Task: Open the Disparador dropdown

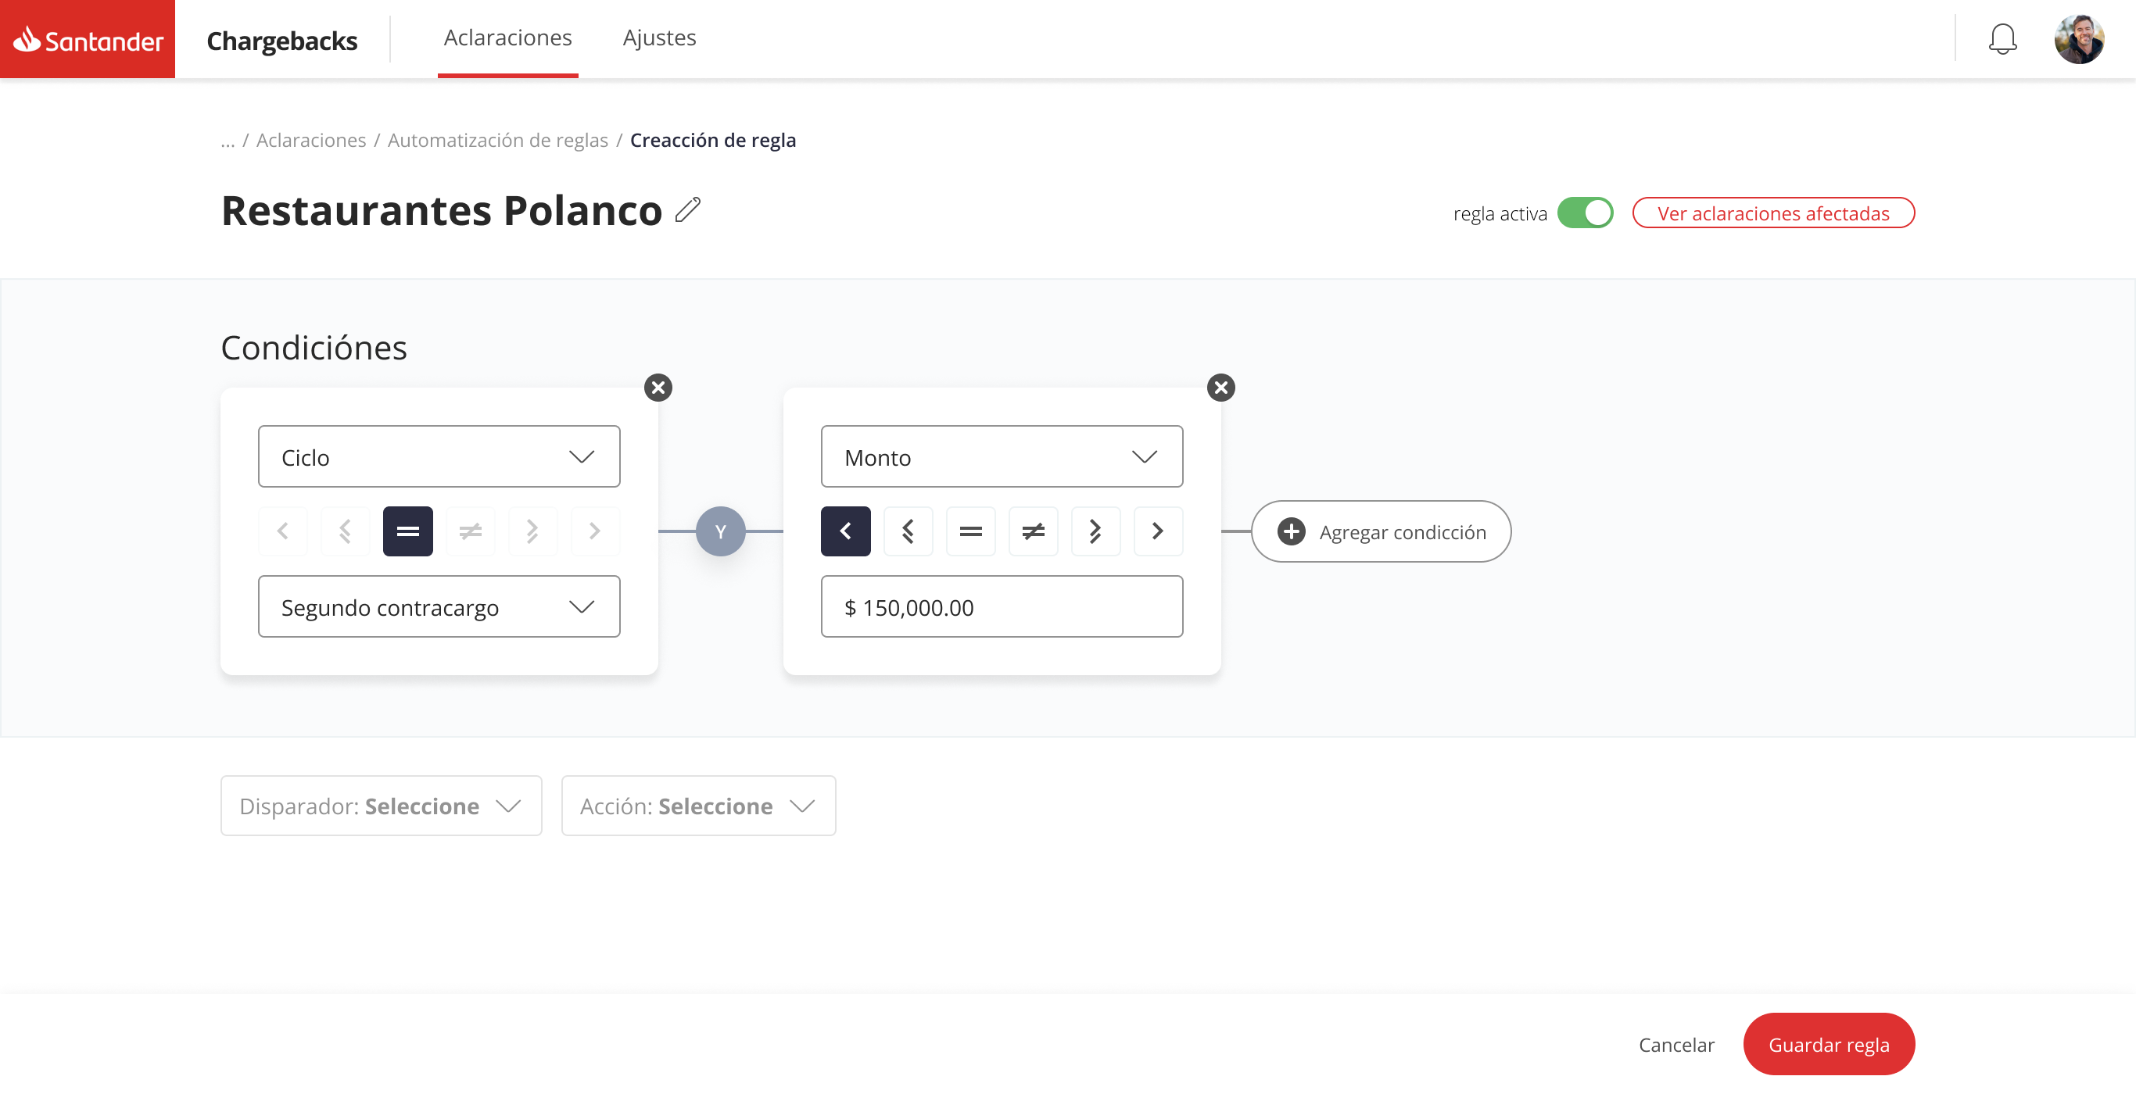Action: (381, 805)
